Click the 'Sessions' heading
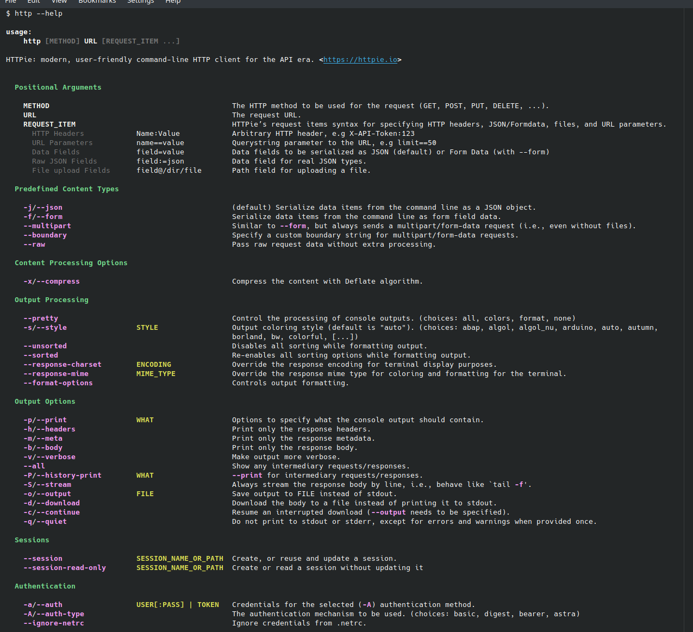Viewport: 693px width, 632px height. 32,540
